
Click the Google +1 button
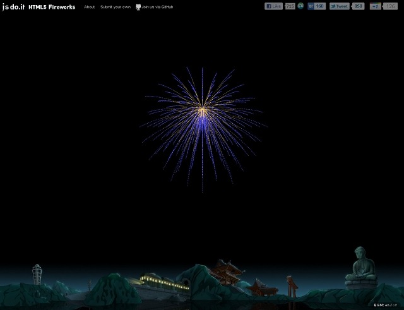click(375, 6)
